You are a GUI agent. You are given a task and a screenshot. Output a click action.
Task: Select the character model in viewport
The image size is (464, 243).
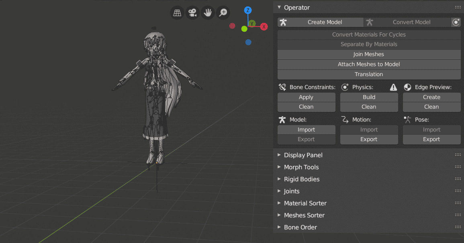(x=156, y=97)
